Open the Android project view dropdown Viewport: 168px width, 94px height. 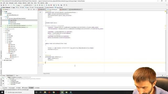tap(6, 9)
